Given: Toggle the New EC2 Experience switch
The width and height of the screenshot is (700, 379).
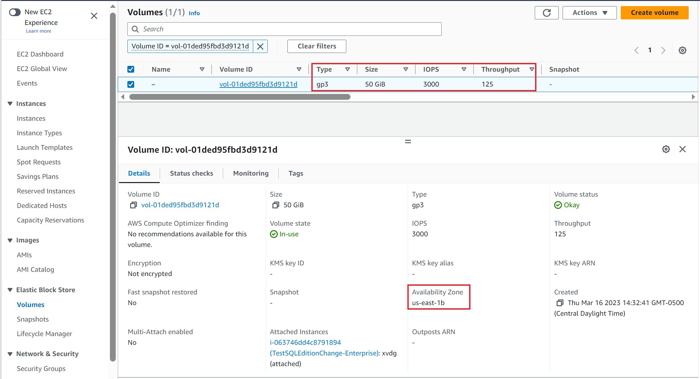Looking at the screenshot, I should pyautogui.click(x=15, y=12).
